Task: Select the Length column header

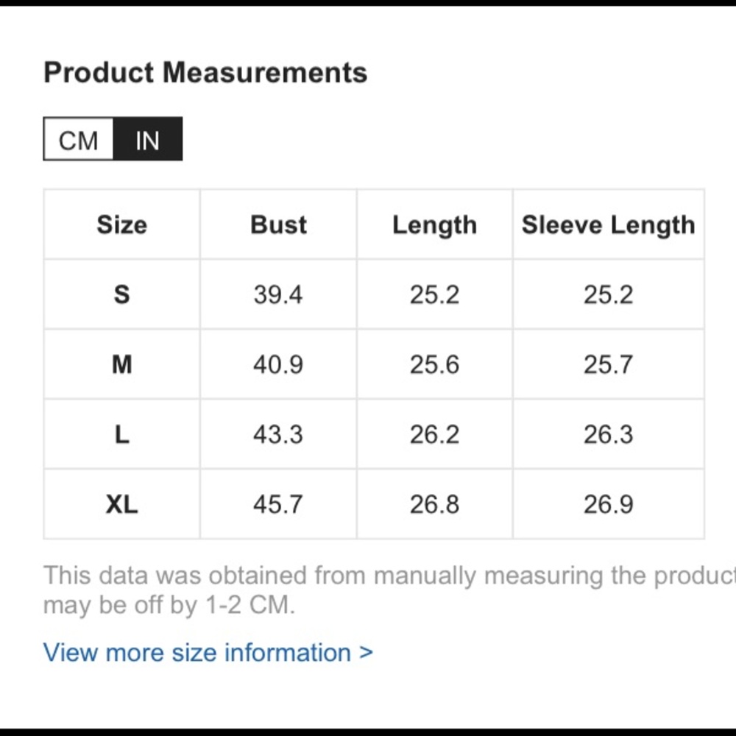Action: (435, 224)
